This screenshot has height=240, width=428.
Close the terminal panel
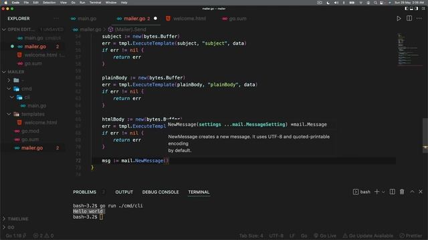(421, 192)
